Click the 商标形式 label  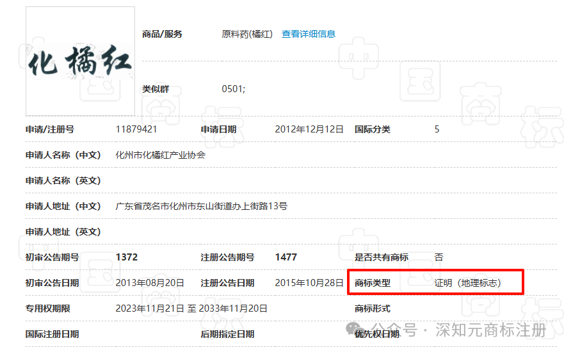click(x=373, y=308)
